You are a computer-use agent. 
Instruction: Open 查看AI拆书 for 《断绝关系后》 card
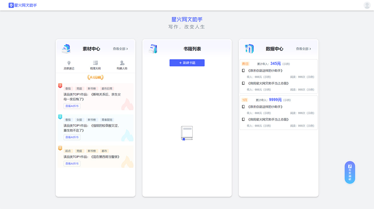pyautogui.click(x=72, y=106)
